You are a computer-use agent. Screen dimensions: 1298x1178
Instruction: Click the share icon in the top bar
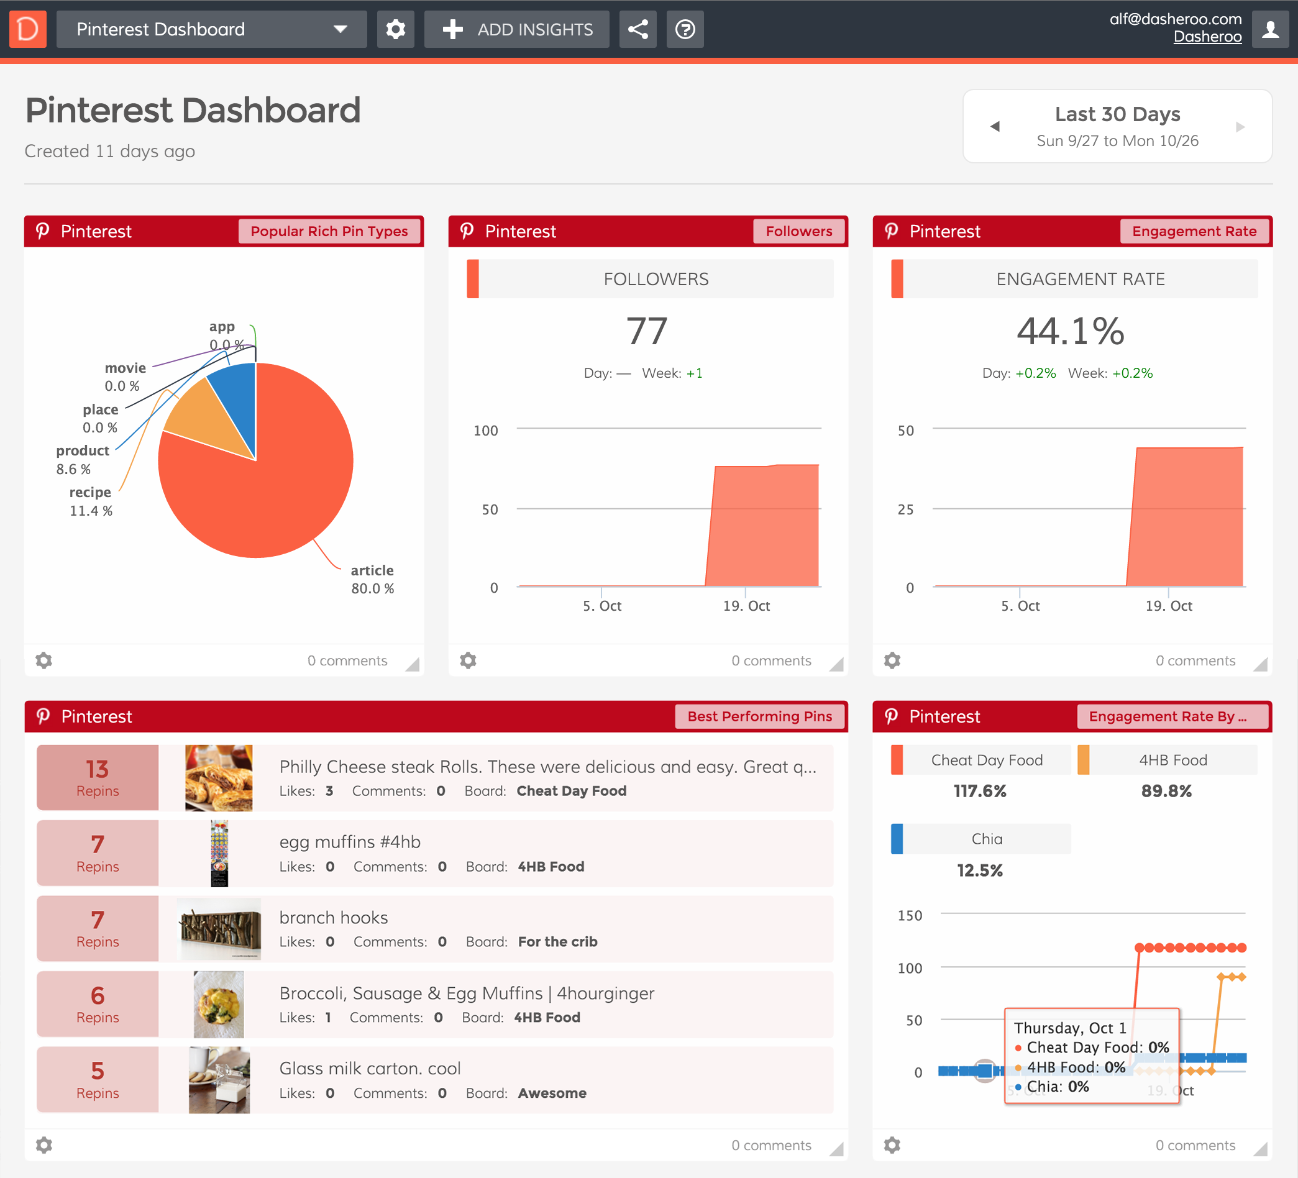point(638,29)
